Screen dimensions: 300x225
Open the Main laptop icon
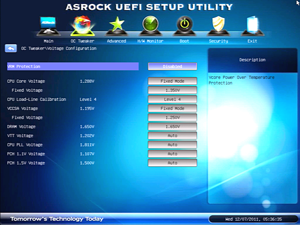(x=48, y=26)
